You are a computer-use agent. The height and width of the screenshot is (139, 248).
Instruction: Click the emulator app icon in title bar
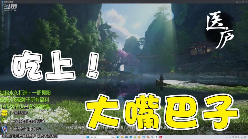[2, 2]
